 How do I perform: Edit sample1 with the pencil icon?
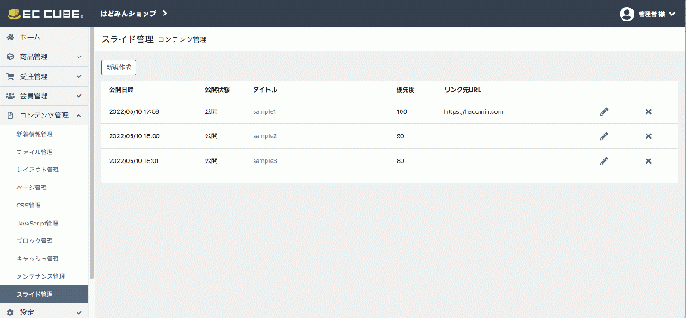pos(603,111)
